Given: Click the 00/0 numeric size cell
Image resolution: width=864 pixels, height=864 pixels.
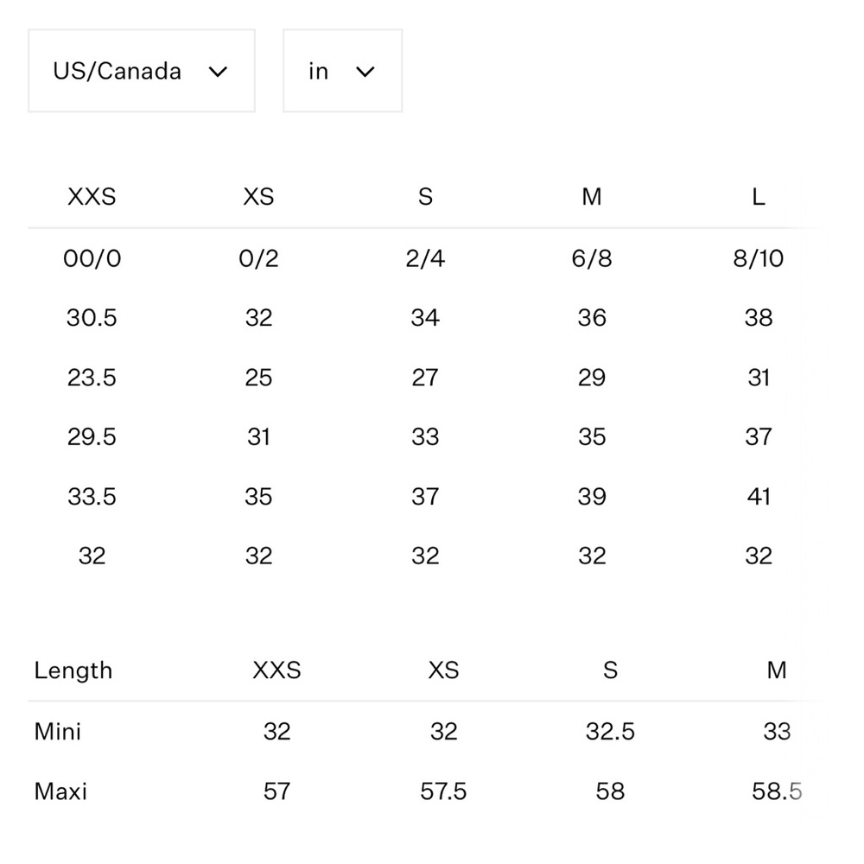Looking at the screenshot, I should coord(92,258).
